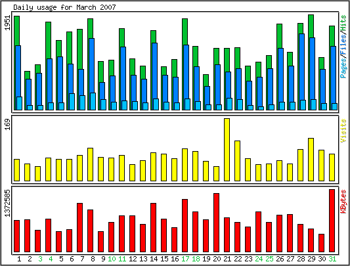Viewport: 350px width, 266px height.
Task: Select day 5 on the bottom axis
Action: [61, 259]
